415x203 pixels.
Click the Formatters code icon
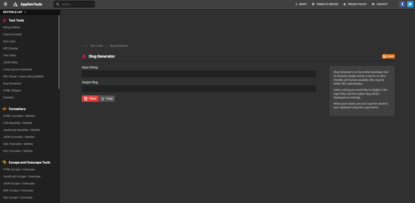[x=4, y=109]
